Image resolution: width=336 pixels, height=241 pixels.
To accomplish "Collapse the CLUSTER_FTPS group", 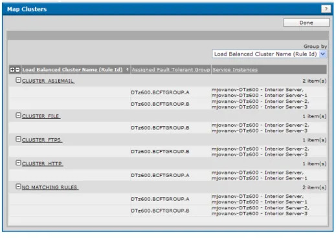I will pos(18,139).
